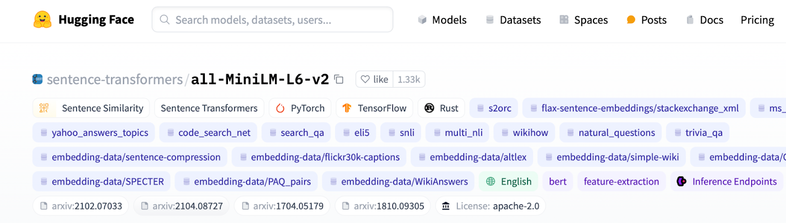Open the Models nav item
The height and width of the screenshot is (223, 786).
pos(442,20)
